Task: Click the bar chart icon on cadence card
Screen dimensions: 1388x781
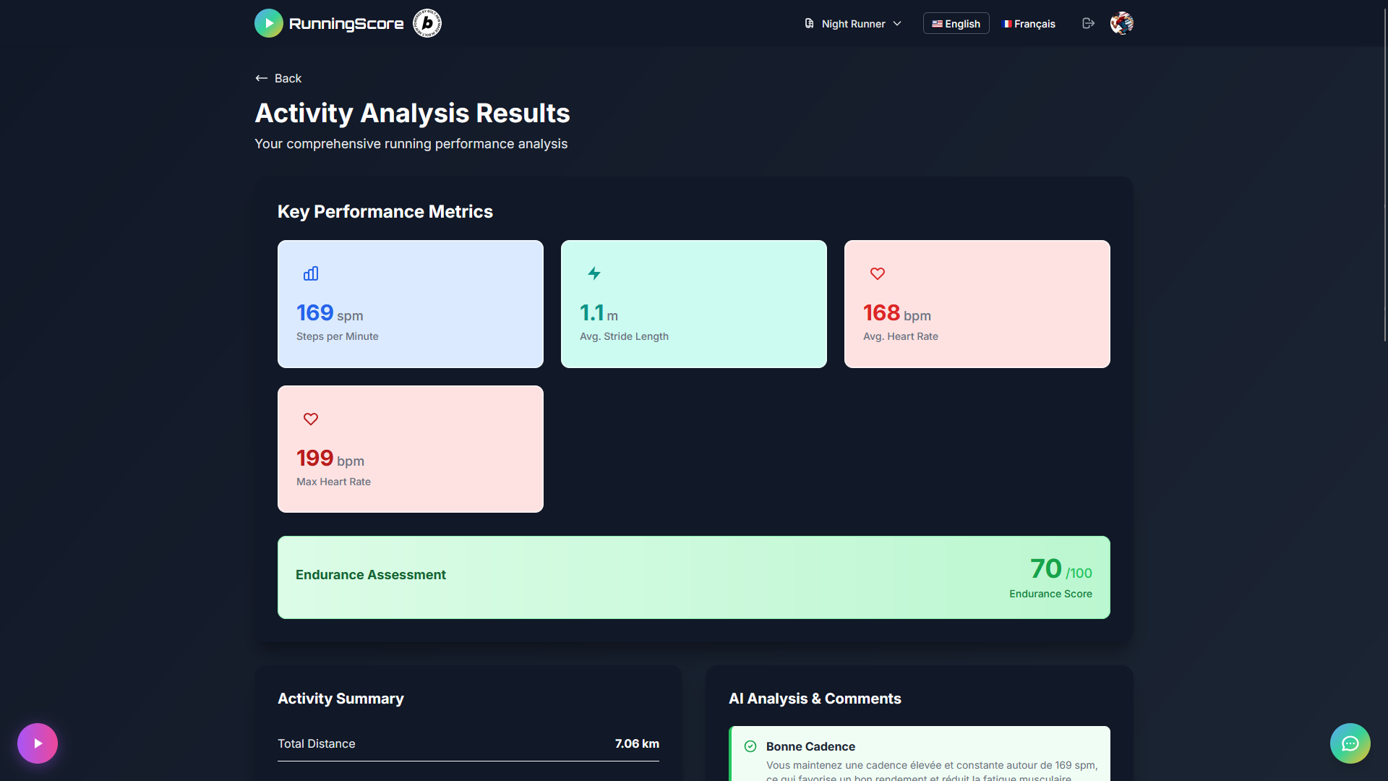Action: click(x=311, y=273)
